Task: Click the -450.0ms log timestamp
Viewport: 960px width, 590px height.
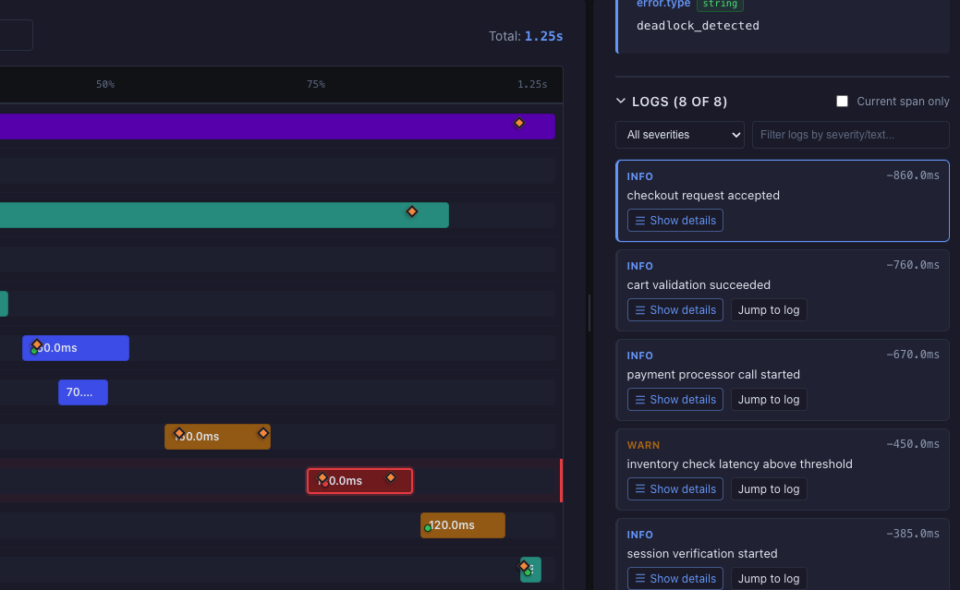Action: pyautogui.click(x=912, y=444)
